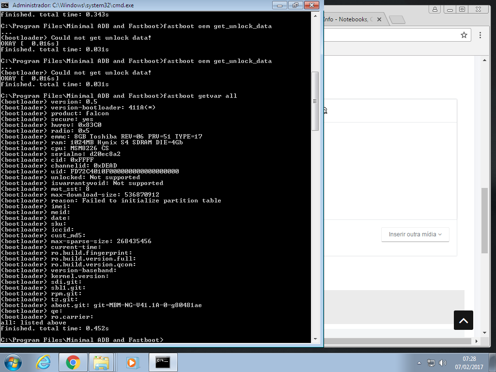
Task: Launch Internet Explorer from the taskbar
Action: [x=43, y=362]
